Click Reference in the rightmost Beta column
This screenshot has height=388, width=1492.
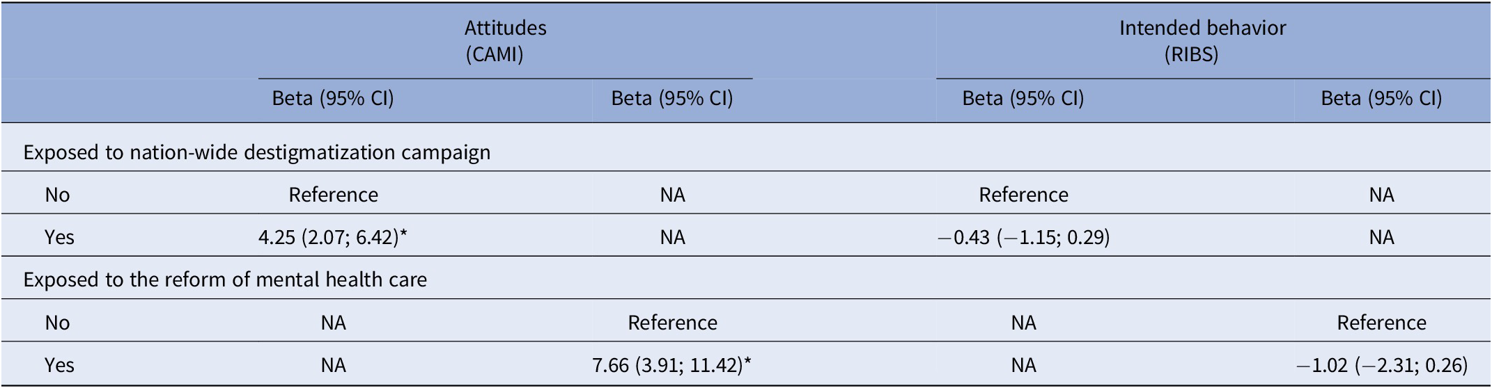pyautogui.click(x=1381, y=323)
